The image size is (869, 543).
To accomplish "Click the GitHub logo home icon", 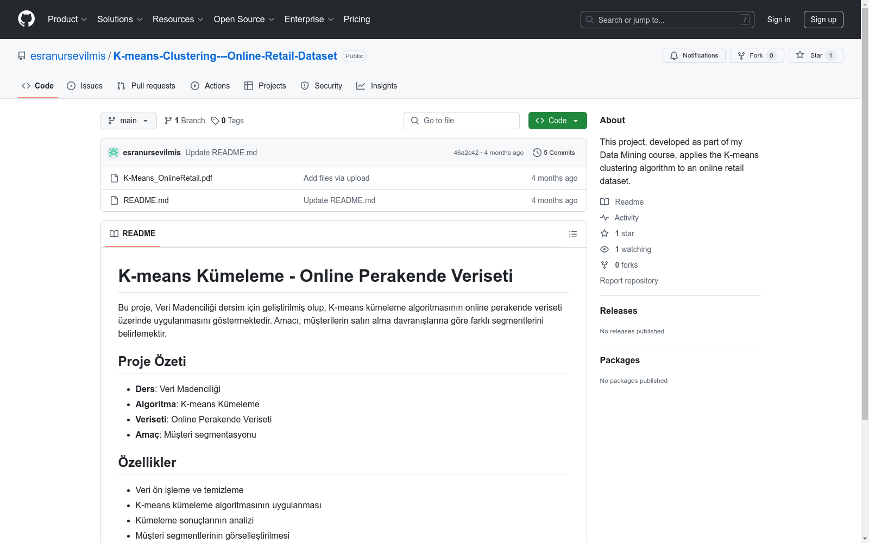I will coord(26,19).
